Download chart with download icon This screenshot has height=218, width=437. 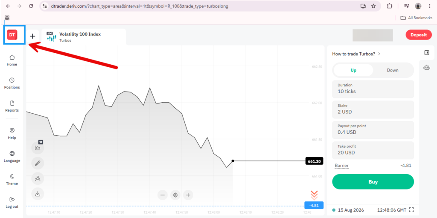[x=38, y=194]
